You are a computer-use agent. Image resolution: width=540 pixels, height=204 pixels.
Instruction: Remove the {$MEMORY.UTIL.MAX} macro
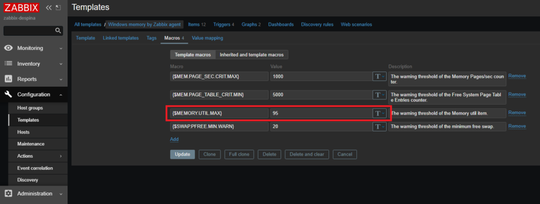[517, 113]
